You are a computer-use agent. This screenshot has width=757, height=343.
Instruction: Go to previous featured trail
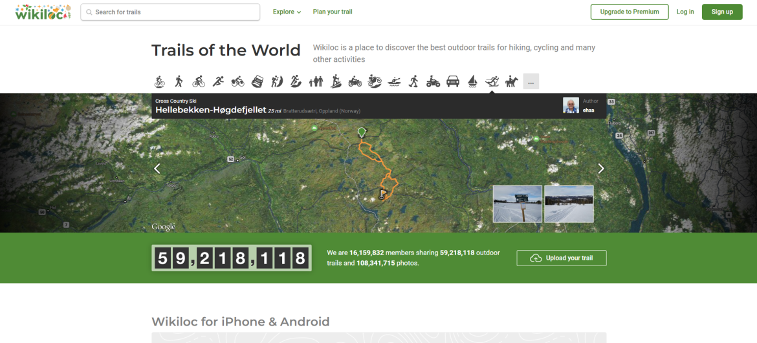click(x=157, y=169)
